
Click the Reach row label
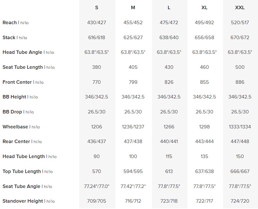coord(10,23)
